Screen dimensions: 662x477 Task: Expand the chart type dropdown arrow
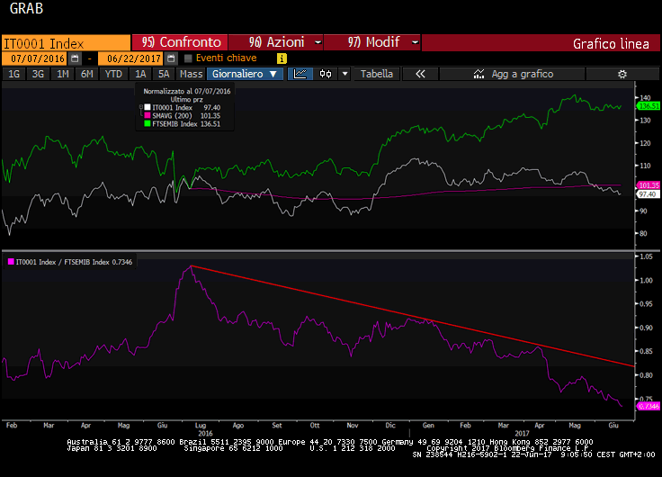pos(344,74)
